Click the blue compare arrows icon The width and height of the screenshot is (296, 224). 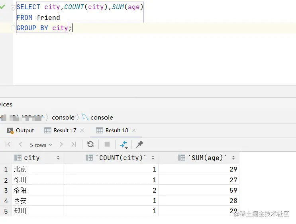pyautogui.click(x=123, y=145)
